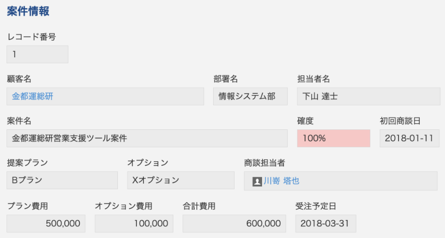This screenshot has height=238, width=445.
Task: Click the 案件情報 section heading
Action: pos(28,11)
